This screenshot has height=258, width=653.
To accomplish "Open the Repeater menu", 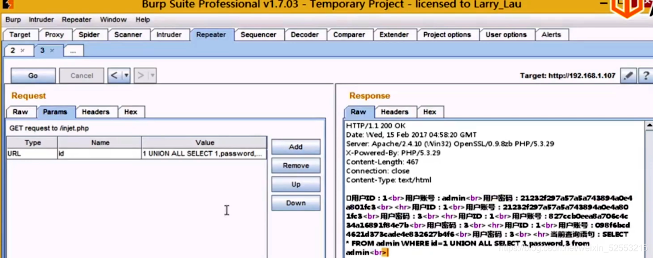I will (x=77, y=20).
